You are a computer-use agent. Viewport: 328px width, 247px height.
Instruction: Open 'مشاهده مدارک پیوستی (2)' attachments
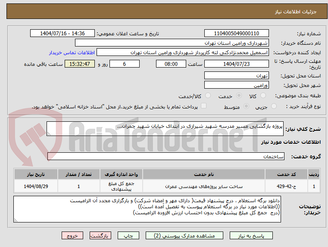(x=184, y=235)
